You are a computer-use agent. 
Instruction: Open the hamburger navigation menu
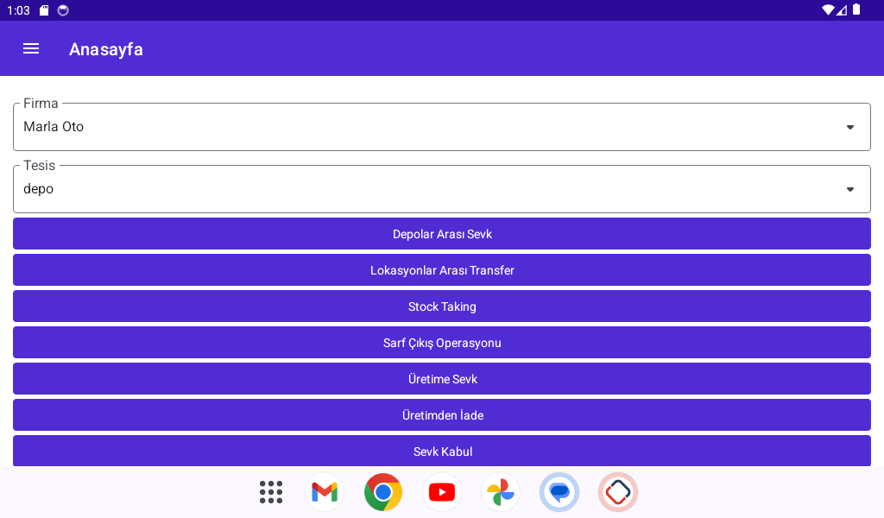click(x=31, y=49)
